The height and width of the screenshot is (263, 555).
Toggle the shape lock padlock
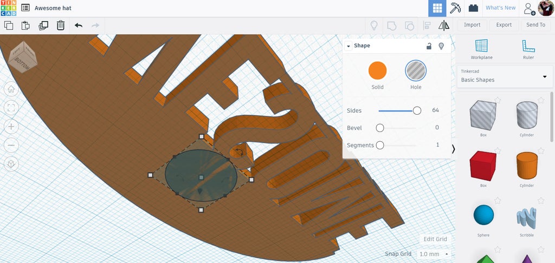point(429,46)
